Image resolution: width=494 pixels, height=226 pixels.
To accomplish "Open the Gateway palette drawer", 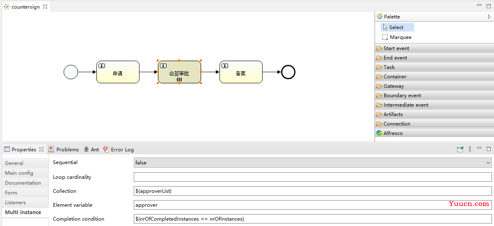I will pos(434,86).
